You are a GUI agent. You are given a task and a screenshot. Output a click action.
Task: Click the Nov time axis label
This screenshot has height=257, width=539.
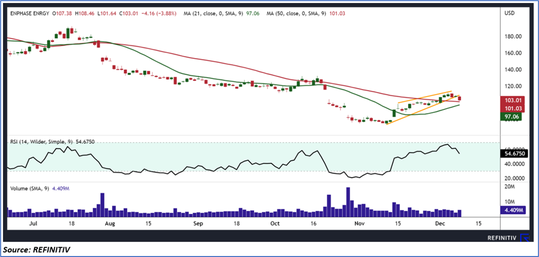pos(359,224)
